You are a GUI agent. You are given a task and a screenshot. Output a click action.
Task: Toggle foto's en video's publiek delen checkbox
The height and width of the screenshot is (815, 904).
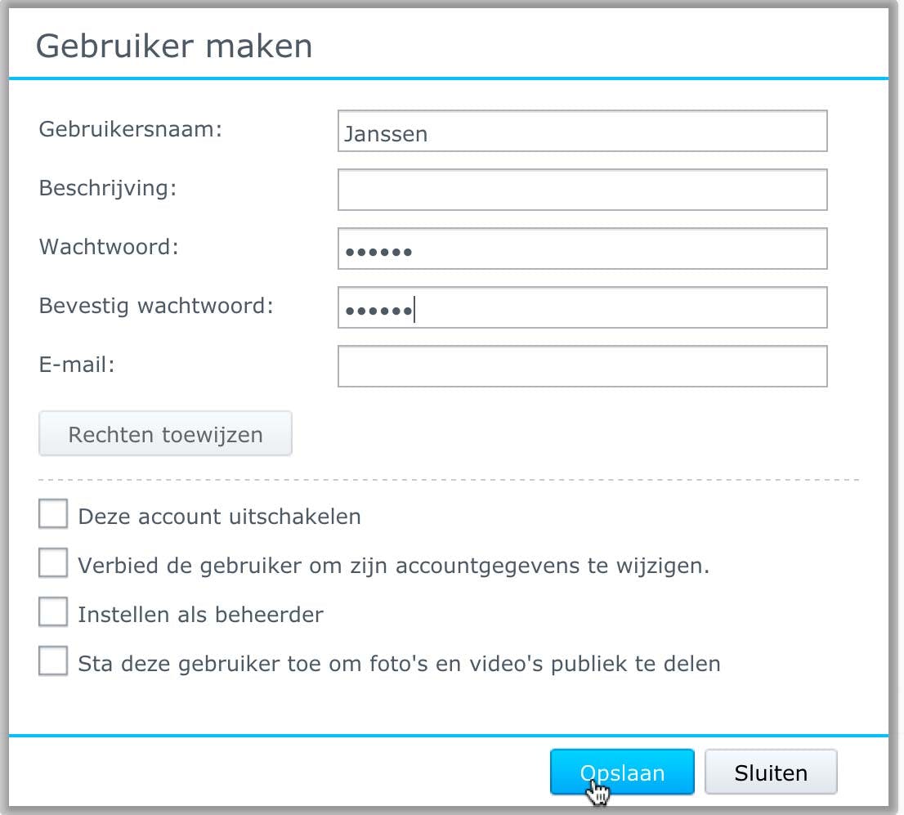[54, 661]
